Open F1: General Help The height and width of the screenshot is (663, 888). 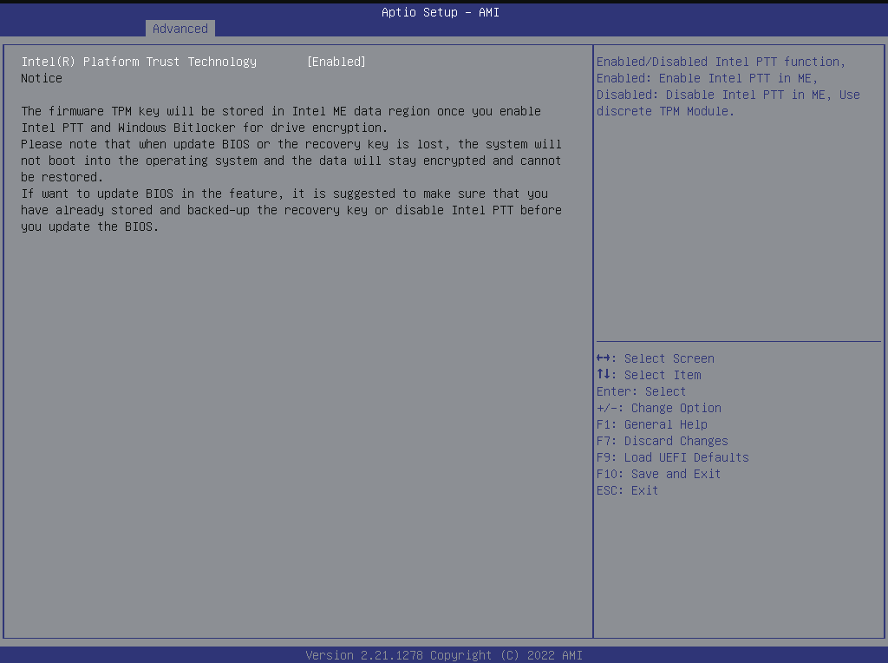pyautogui.click(x=651, y=424)
